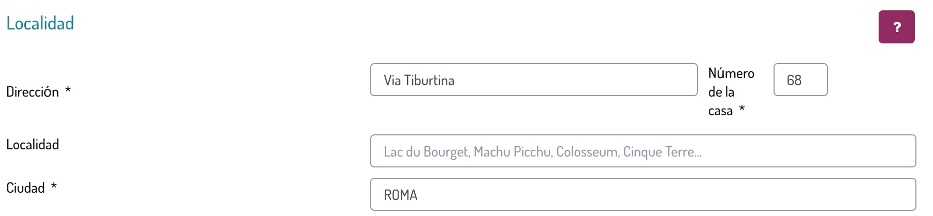The image size is (933, 216).
Task: Click the Machu Picchu placeholder text
Action: (512, 152)
